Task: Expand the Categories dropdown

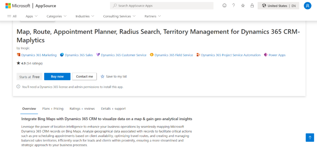Action: click(x=56, y=16)
